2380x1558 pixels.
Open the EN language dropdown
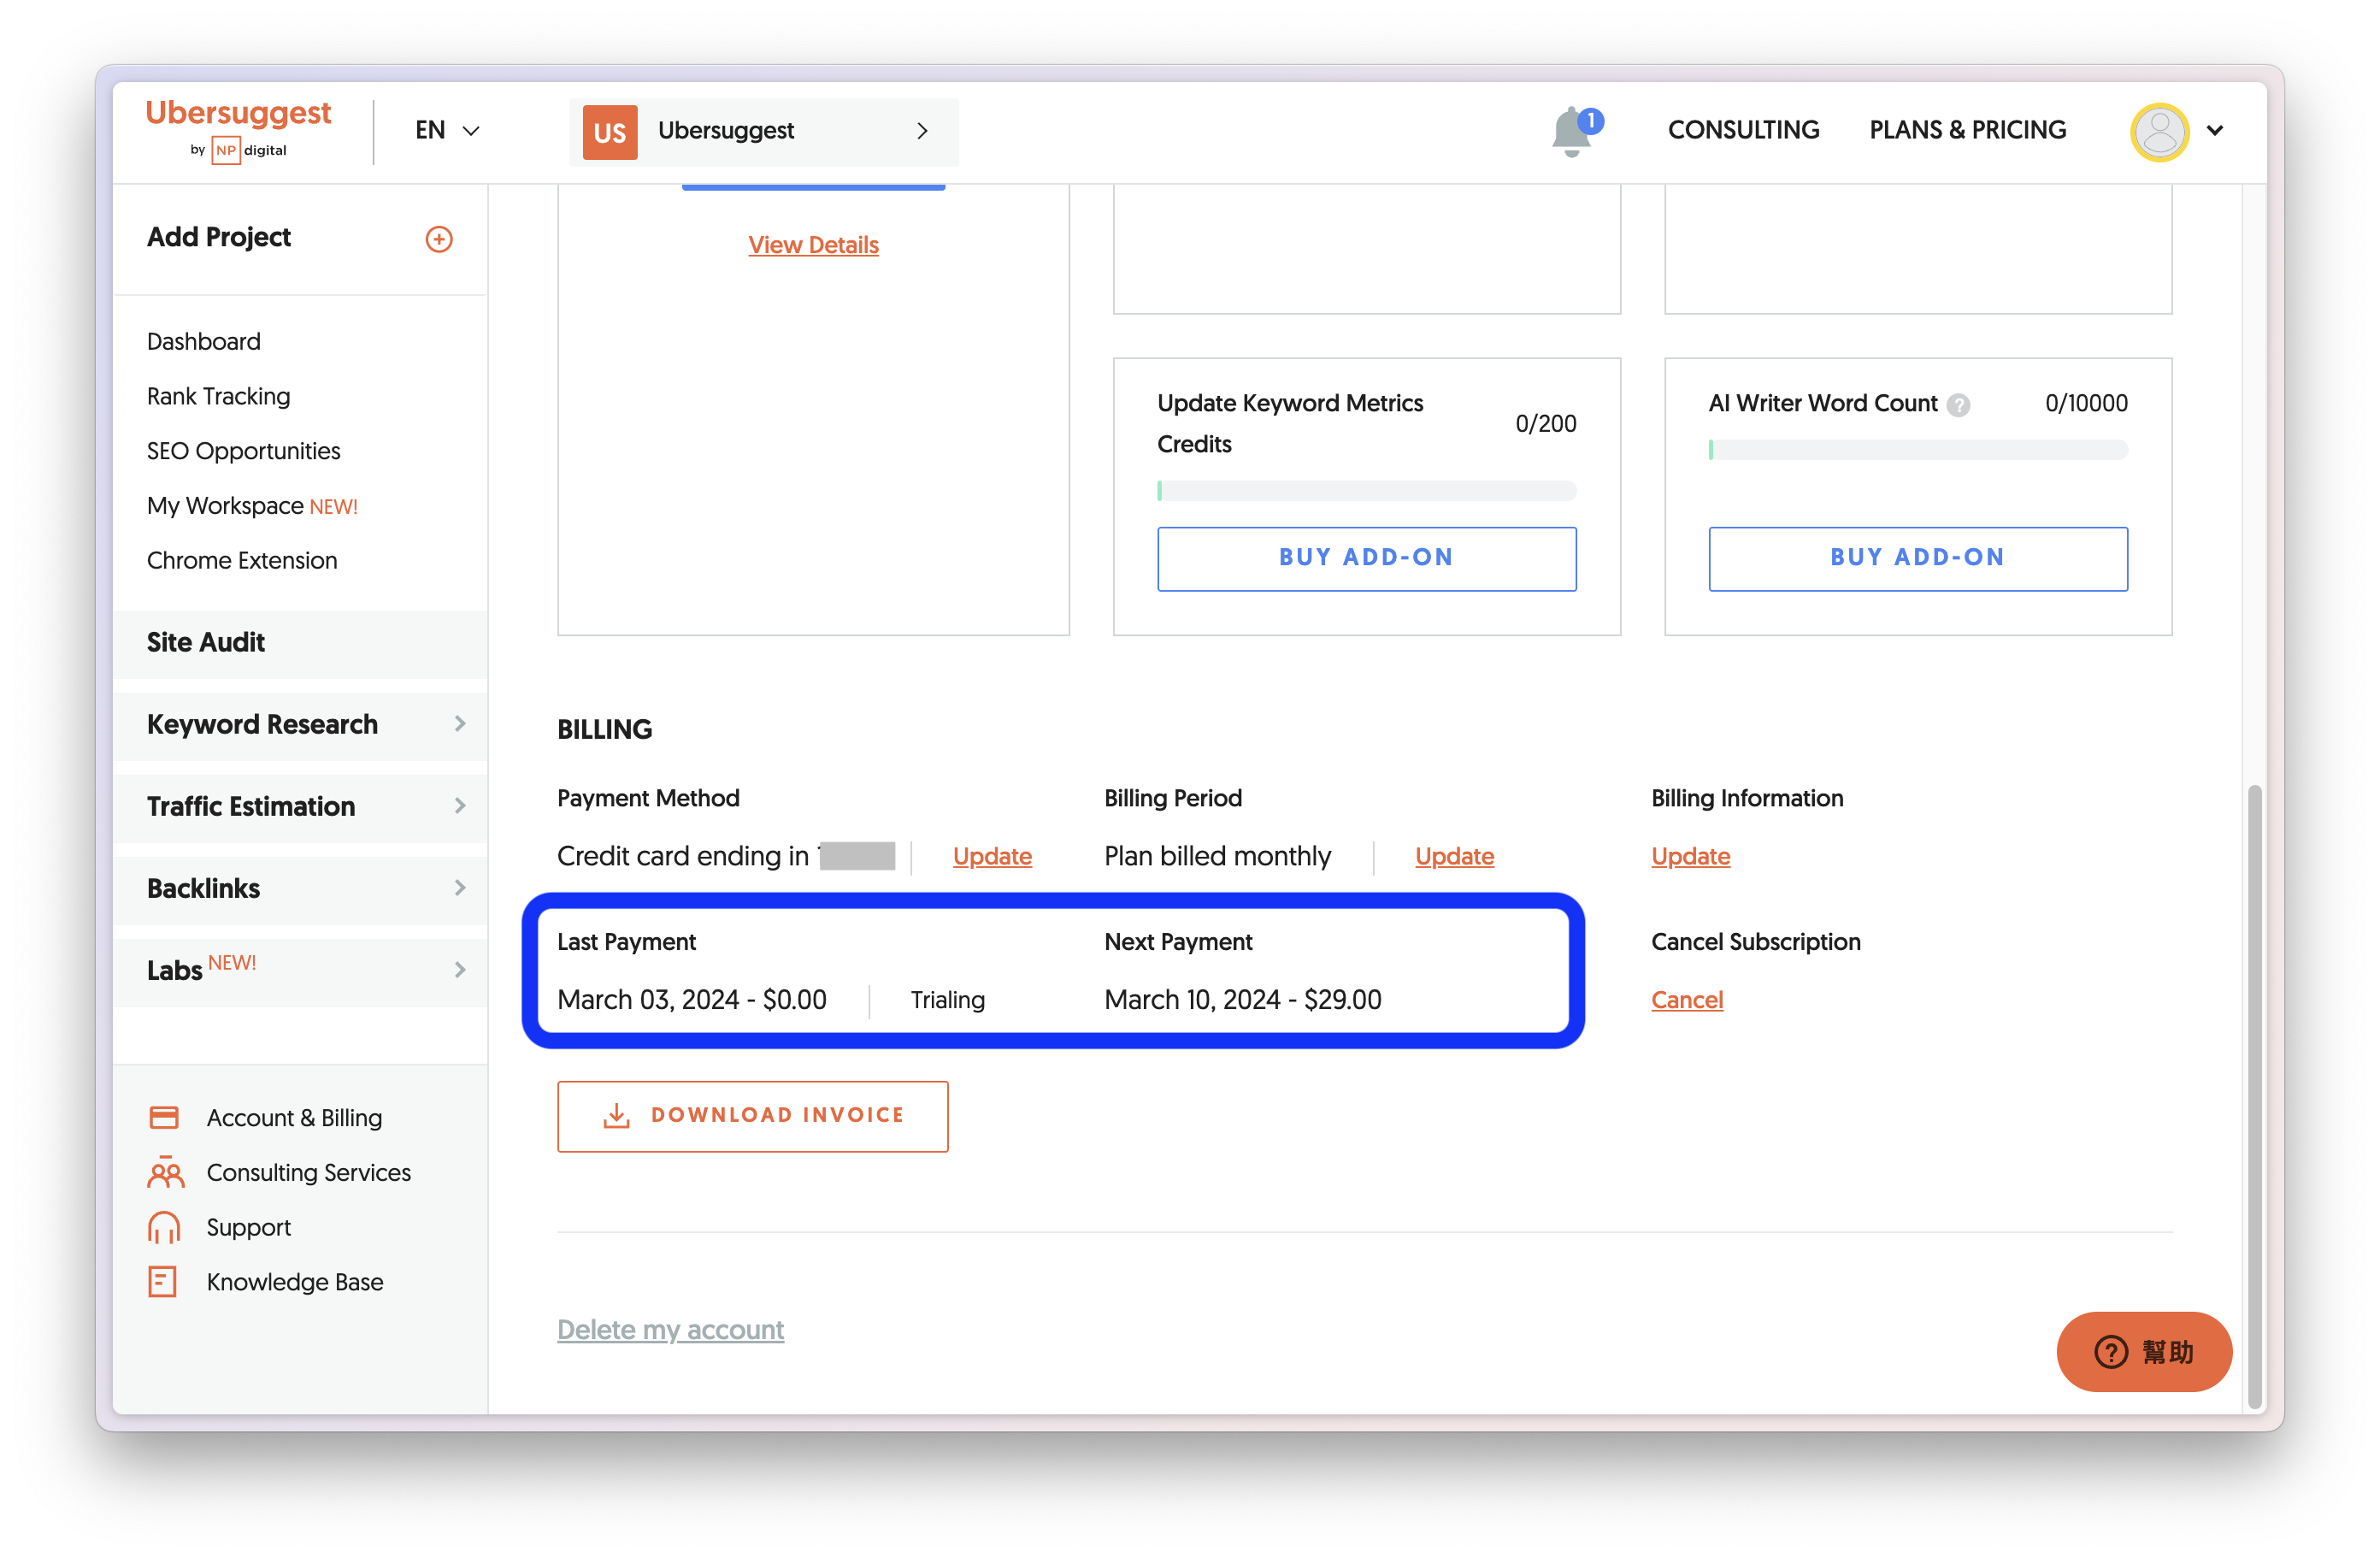pos(447,131)
